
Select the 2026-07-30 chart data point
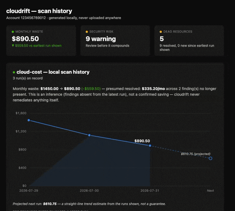[89, 135]
